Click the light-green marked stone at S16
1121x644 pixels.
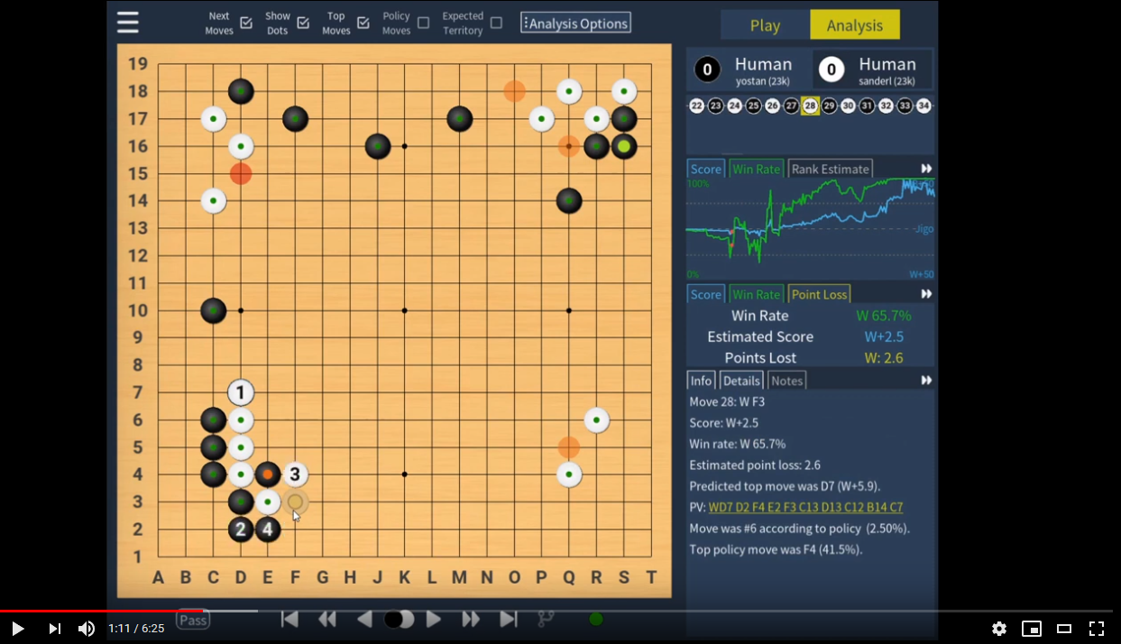[624, 146]
